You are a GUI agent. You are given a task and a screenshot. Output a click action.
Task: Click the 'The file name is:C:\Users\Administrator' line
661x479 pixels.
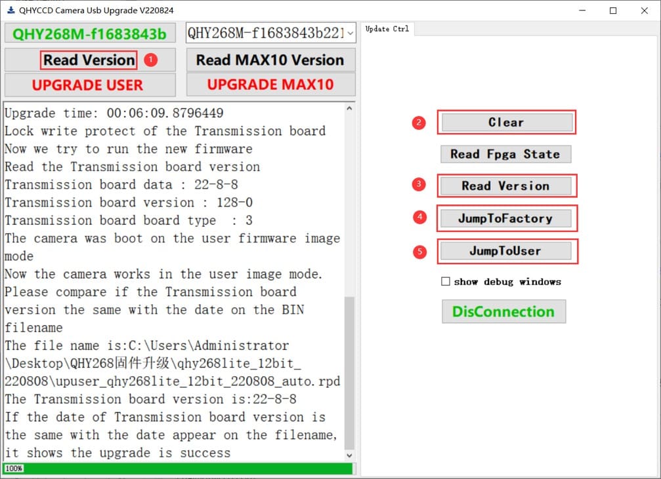pos(147,345)
